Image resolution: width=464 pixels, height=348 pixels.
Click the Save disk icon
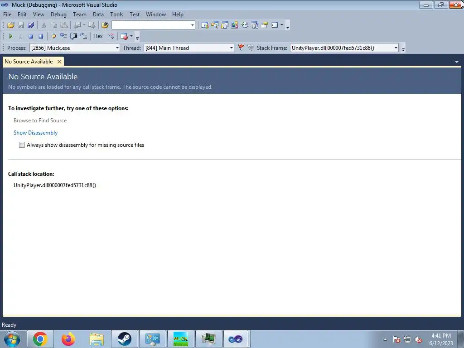[21, 25]
